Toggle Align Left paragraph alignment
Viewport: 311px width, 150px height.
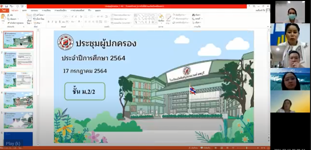[86, 22]
